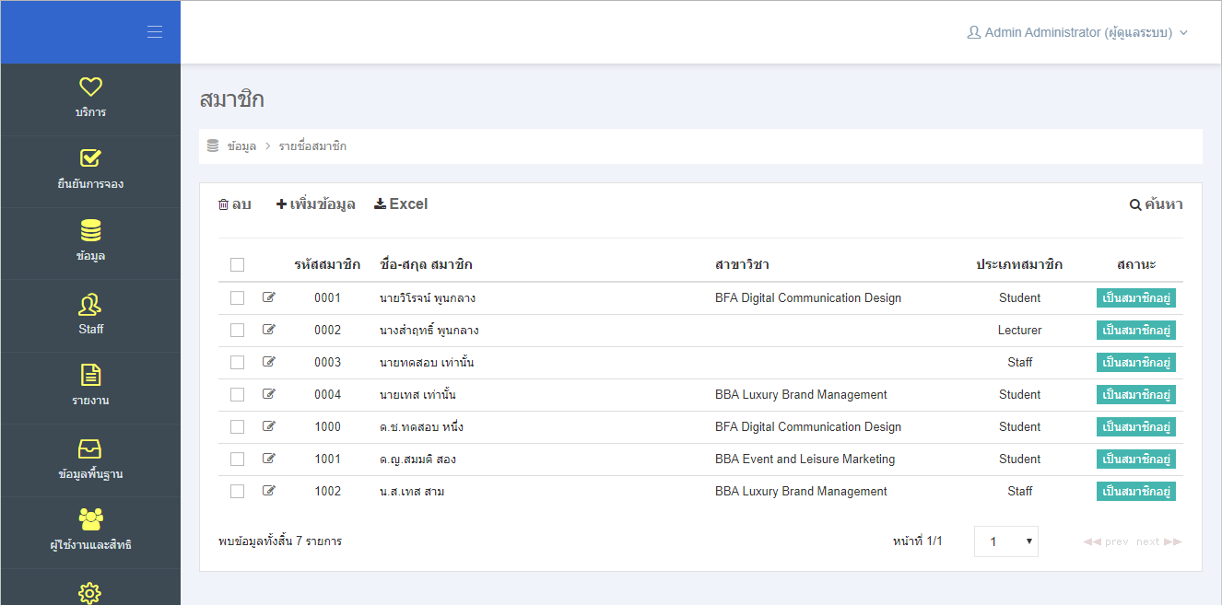The image size is (1222, 605).
Task: Click the ประเภทสมาชิก column header
Action: [x=1019, y=265]
